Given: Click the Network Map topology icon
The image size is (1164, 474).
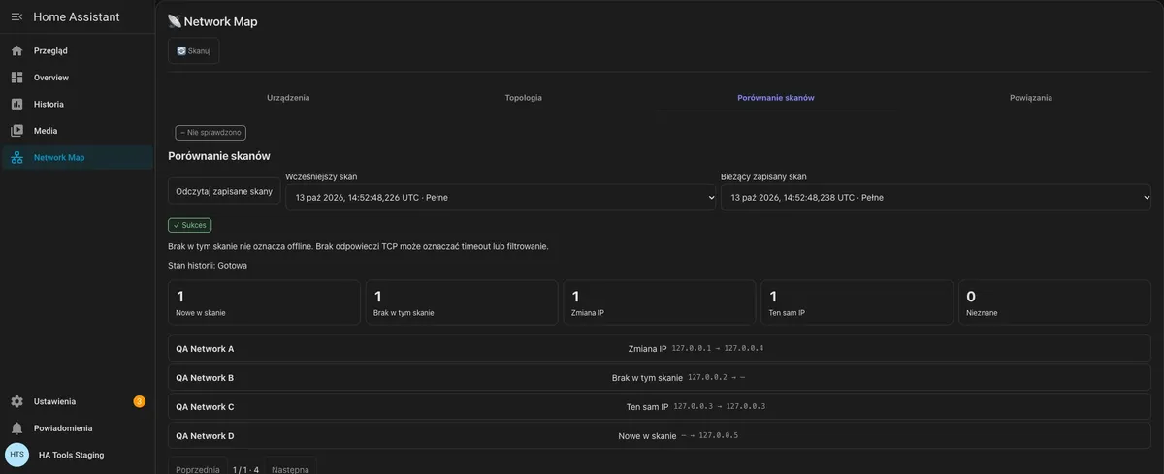Looking at the screenshot, I should pyautogui.click(x=16, y=157).
